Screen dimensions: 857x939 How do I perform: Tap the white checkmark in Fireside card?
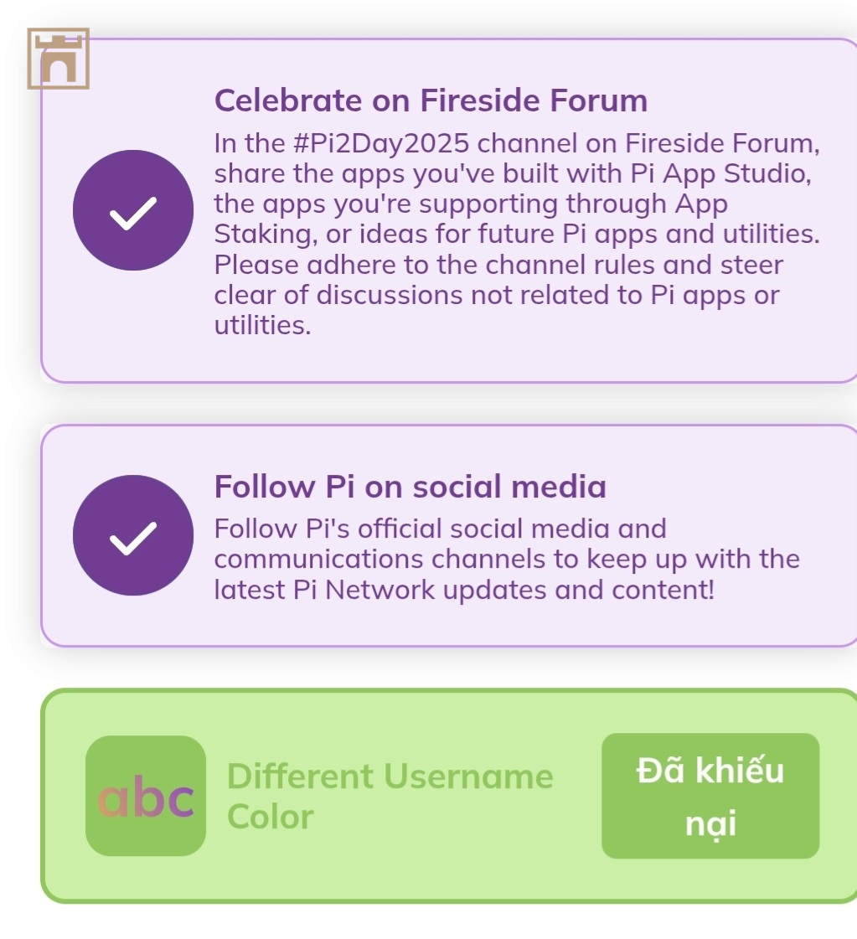point(133,214)
